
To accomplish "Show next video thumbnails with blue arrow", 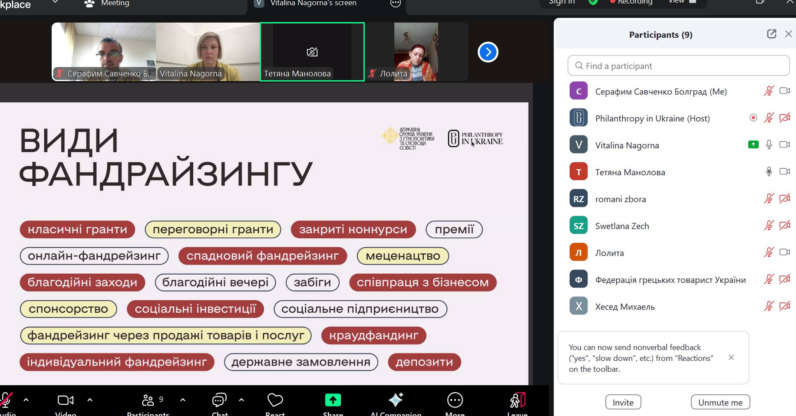I will pyautogui.click(x=488, y=52).
